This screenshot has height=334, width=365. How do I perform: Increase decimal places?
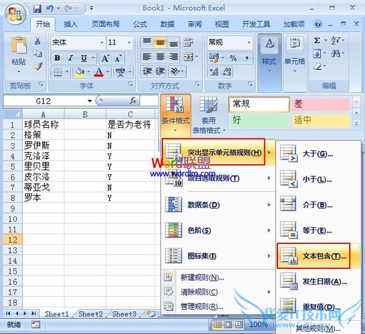(214, 72)
